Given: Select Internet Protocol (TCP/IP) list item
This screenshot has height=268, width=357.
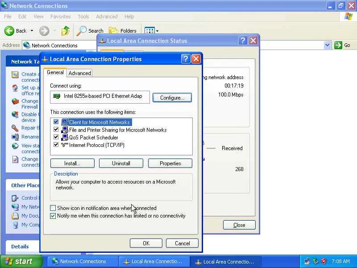Looking at the screenshot, I should click(97, 145).
